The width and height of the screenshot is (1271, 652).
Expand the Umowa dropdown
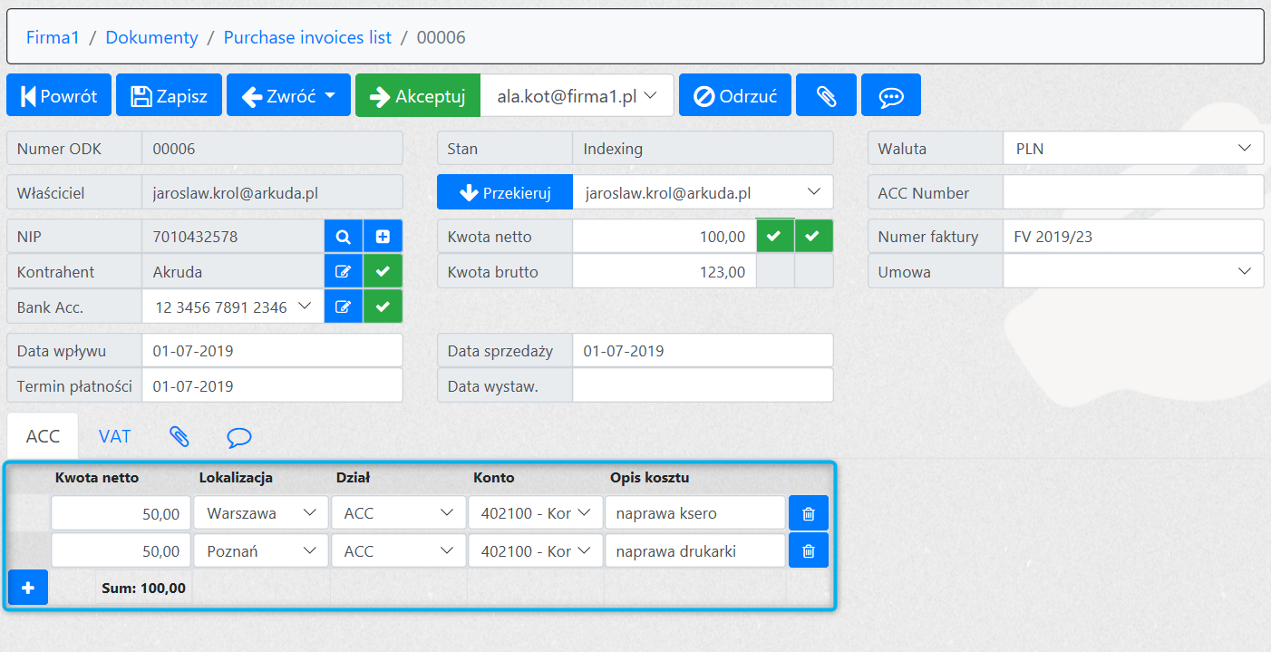point(1132,272)
